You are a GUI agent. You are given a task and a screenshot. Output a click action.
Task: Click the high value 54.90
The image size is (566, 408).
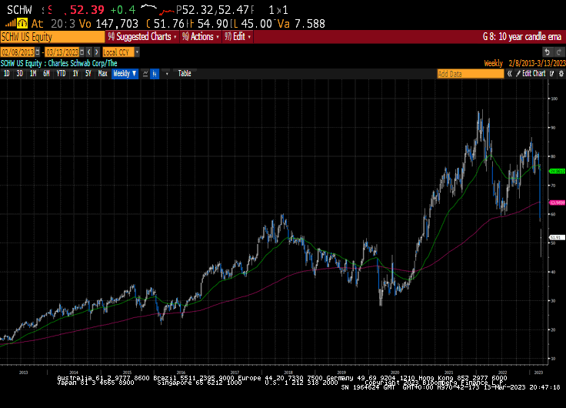pos(212,24)
